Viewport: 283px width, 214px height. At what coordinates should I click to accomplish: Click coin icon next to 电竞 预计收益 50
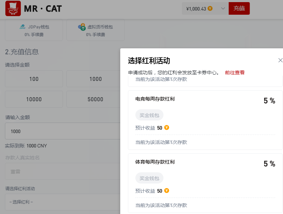(x=166, y=127)
